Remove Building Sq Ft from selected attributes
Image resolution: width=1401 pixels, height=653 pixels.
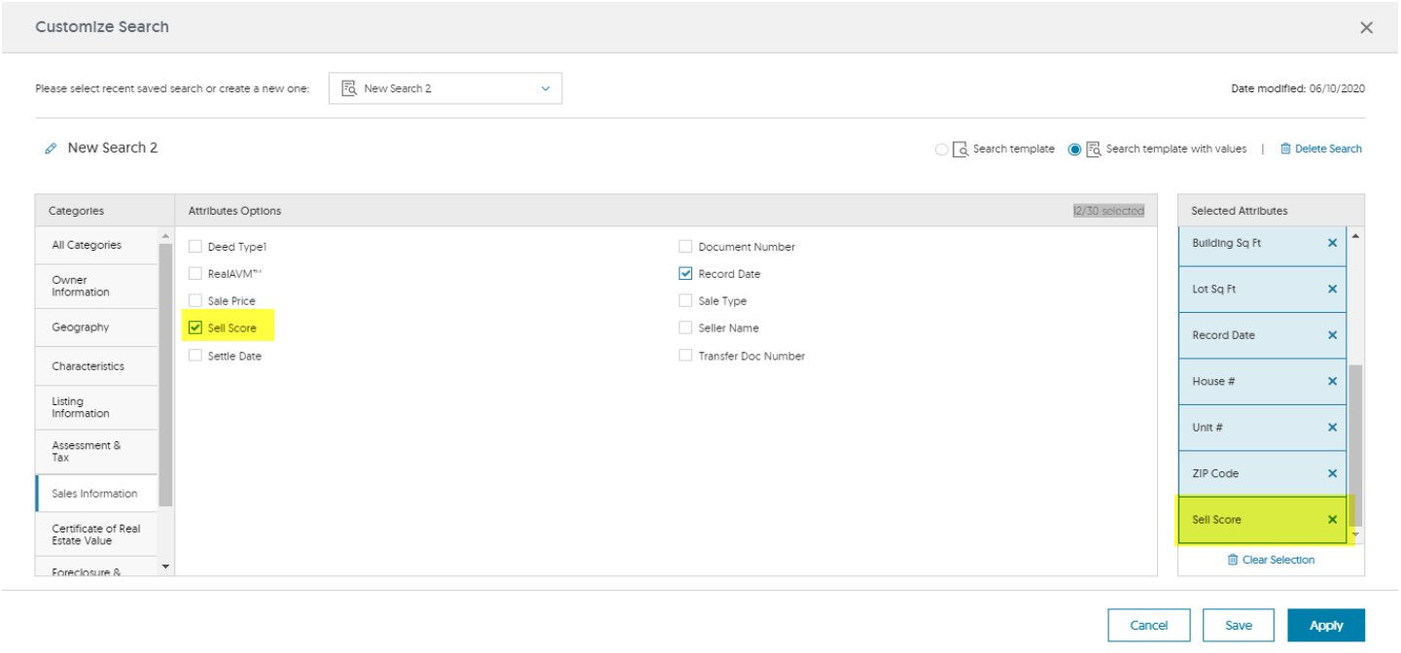(1332, 243)
